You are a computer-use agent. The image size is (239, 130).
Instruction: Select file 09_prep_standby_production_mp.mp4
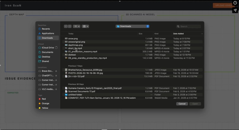[132, 58]
